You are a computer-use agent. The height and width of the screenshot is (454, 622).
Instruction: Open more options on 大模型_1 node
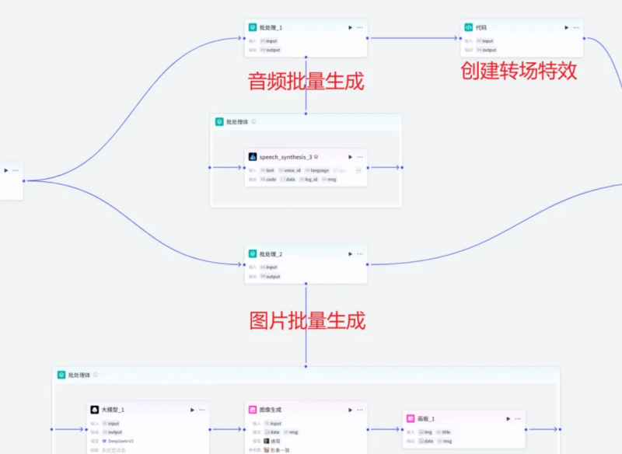point(202,410)
